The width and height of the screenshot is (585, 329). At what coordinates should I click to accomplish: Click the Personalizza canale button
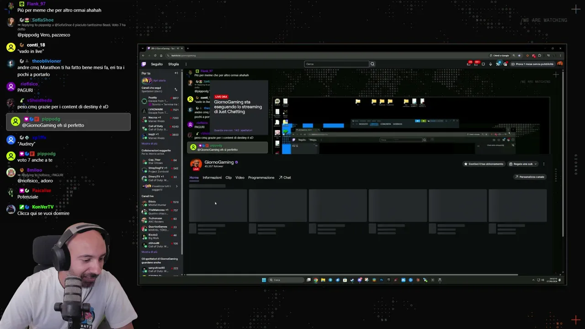pyautogui.click(x=530, y=177)
